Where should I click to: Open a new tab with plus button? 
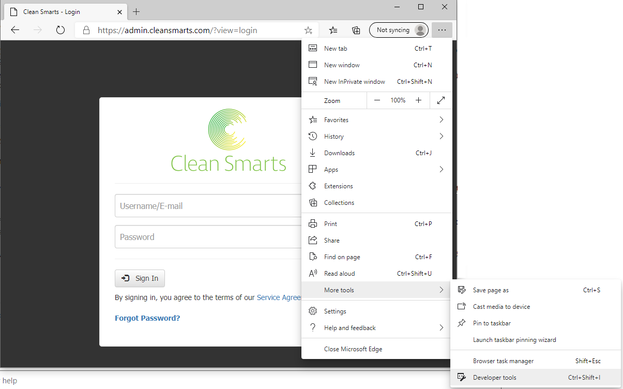[x=136, y=11]
